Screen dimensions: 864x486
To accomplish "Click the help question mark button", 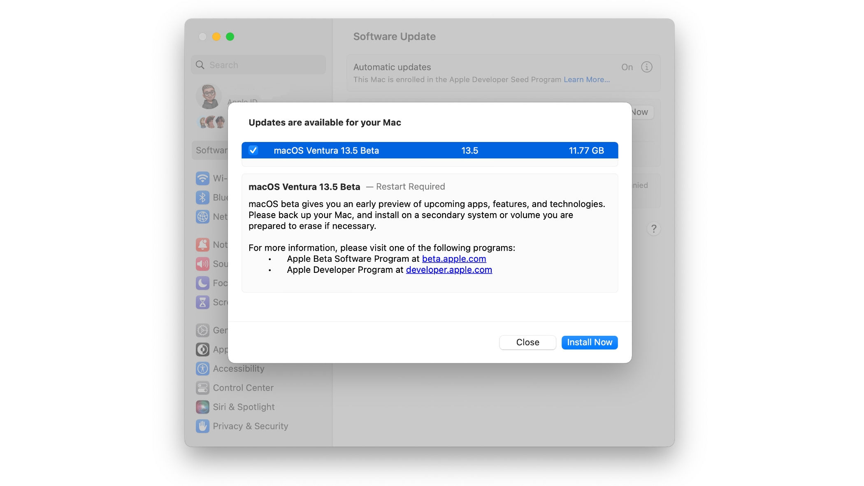I will pyautogui.click(x=654, y=229).
